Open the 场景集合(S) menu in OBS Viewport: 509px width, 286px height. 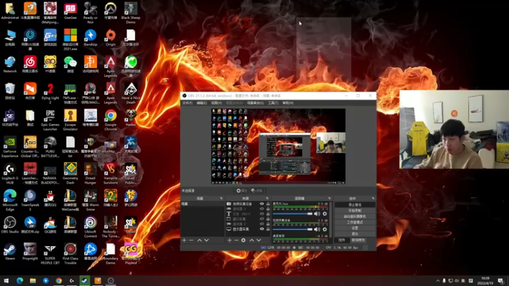256,103
